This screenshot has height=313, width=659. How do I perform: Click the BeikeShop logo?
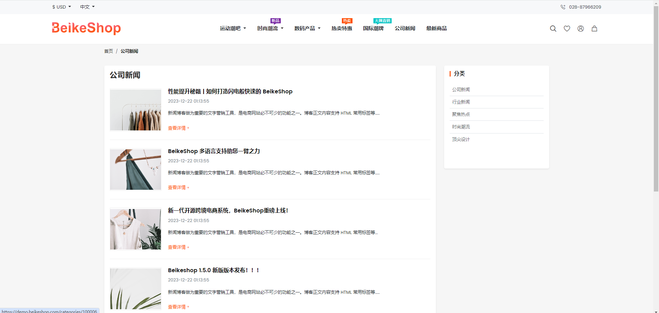(86, 28)
